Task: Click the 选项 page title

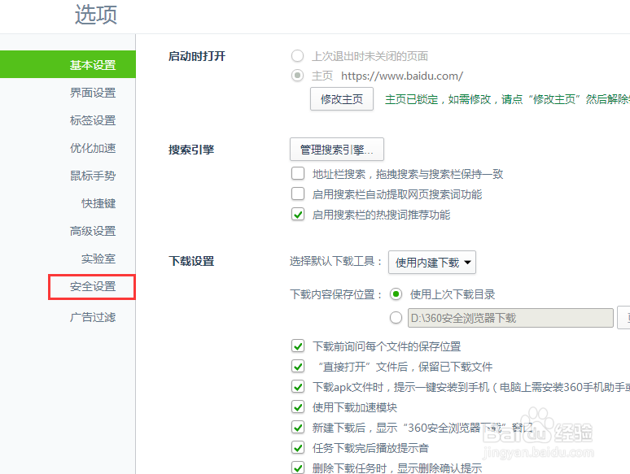Action: [95, 15]
